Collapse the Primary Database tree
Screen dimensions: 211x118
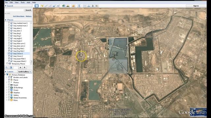[x=5, y=75]
